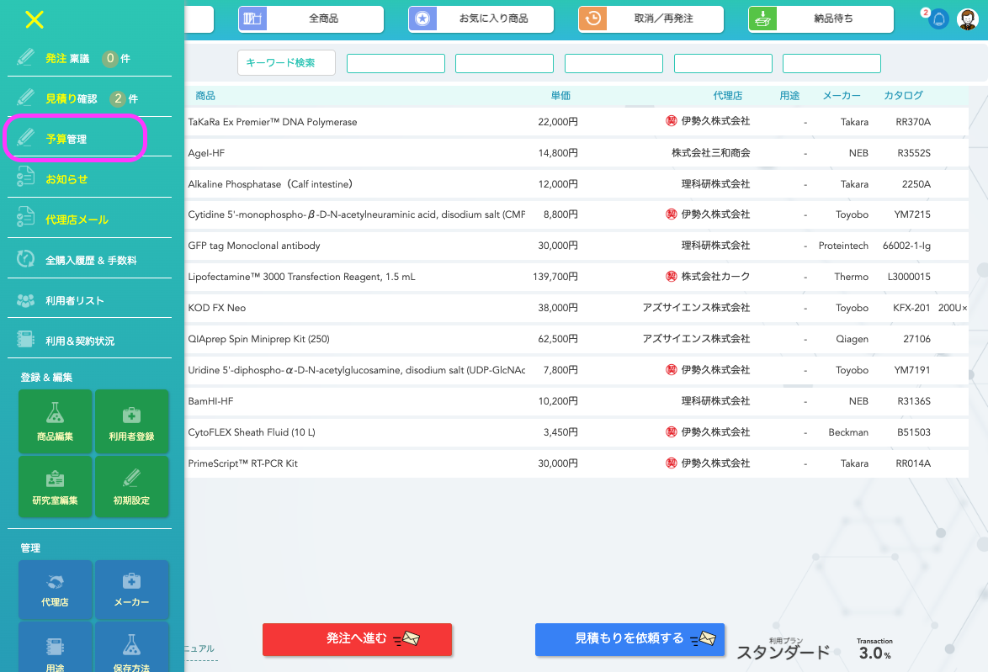Switch to お気に入り商品 tab
988x672 pixels.
[x=481, y=19]
